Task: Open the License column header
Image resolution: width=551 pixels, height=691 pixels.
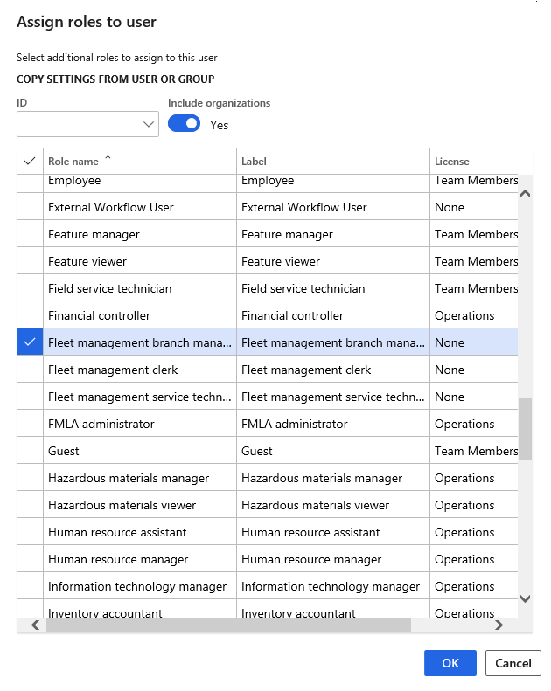Action: (451, 161)
